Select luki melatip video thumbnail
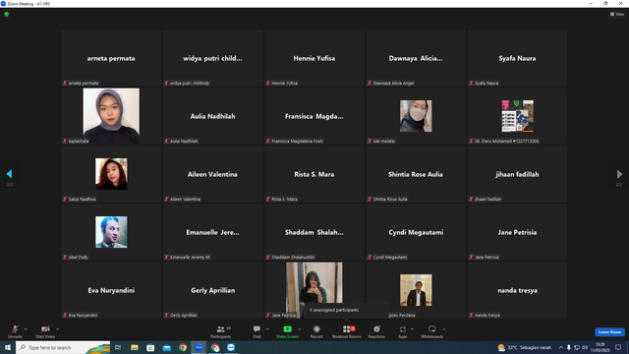The image size is (629, 354). point(416,116)
